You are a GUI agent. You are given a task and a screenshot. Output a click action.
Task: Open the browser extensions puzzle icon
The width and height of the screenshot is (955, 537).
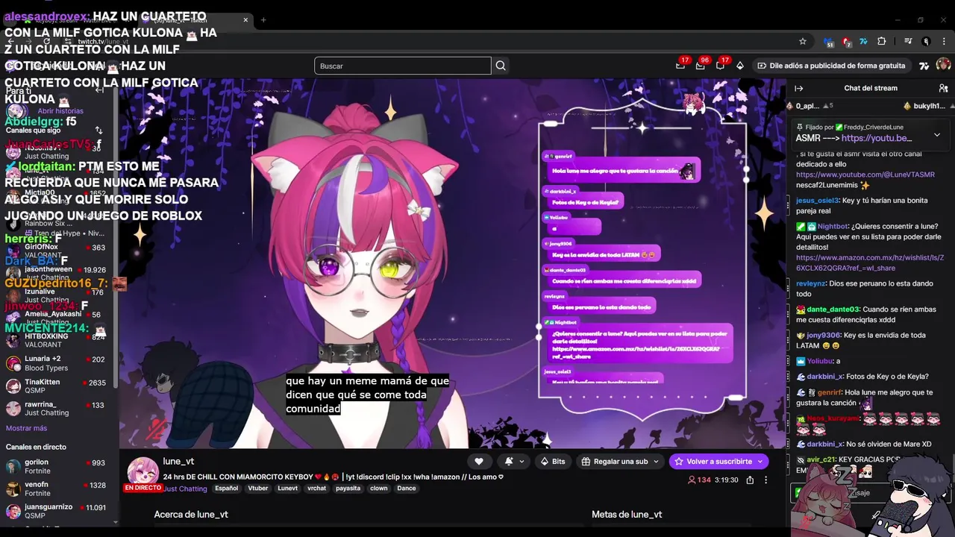click(881, 42)
